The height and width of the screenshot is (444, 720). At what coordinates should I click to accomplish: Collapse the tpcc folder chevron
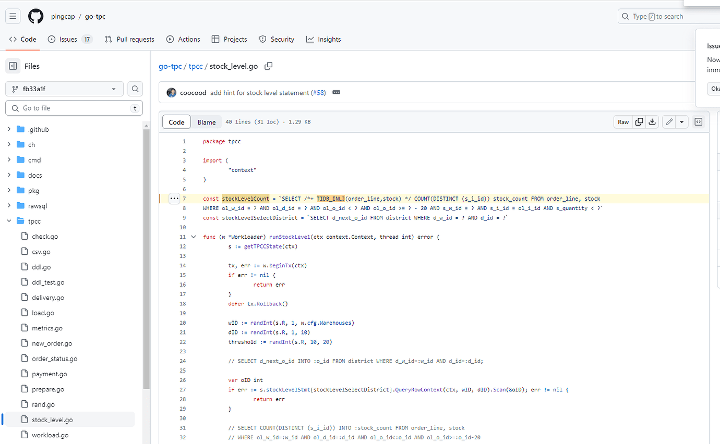(9, 221)
